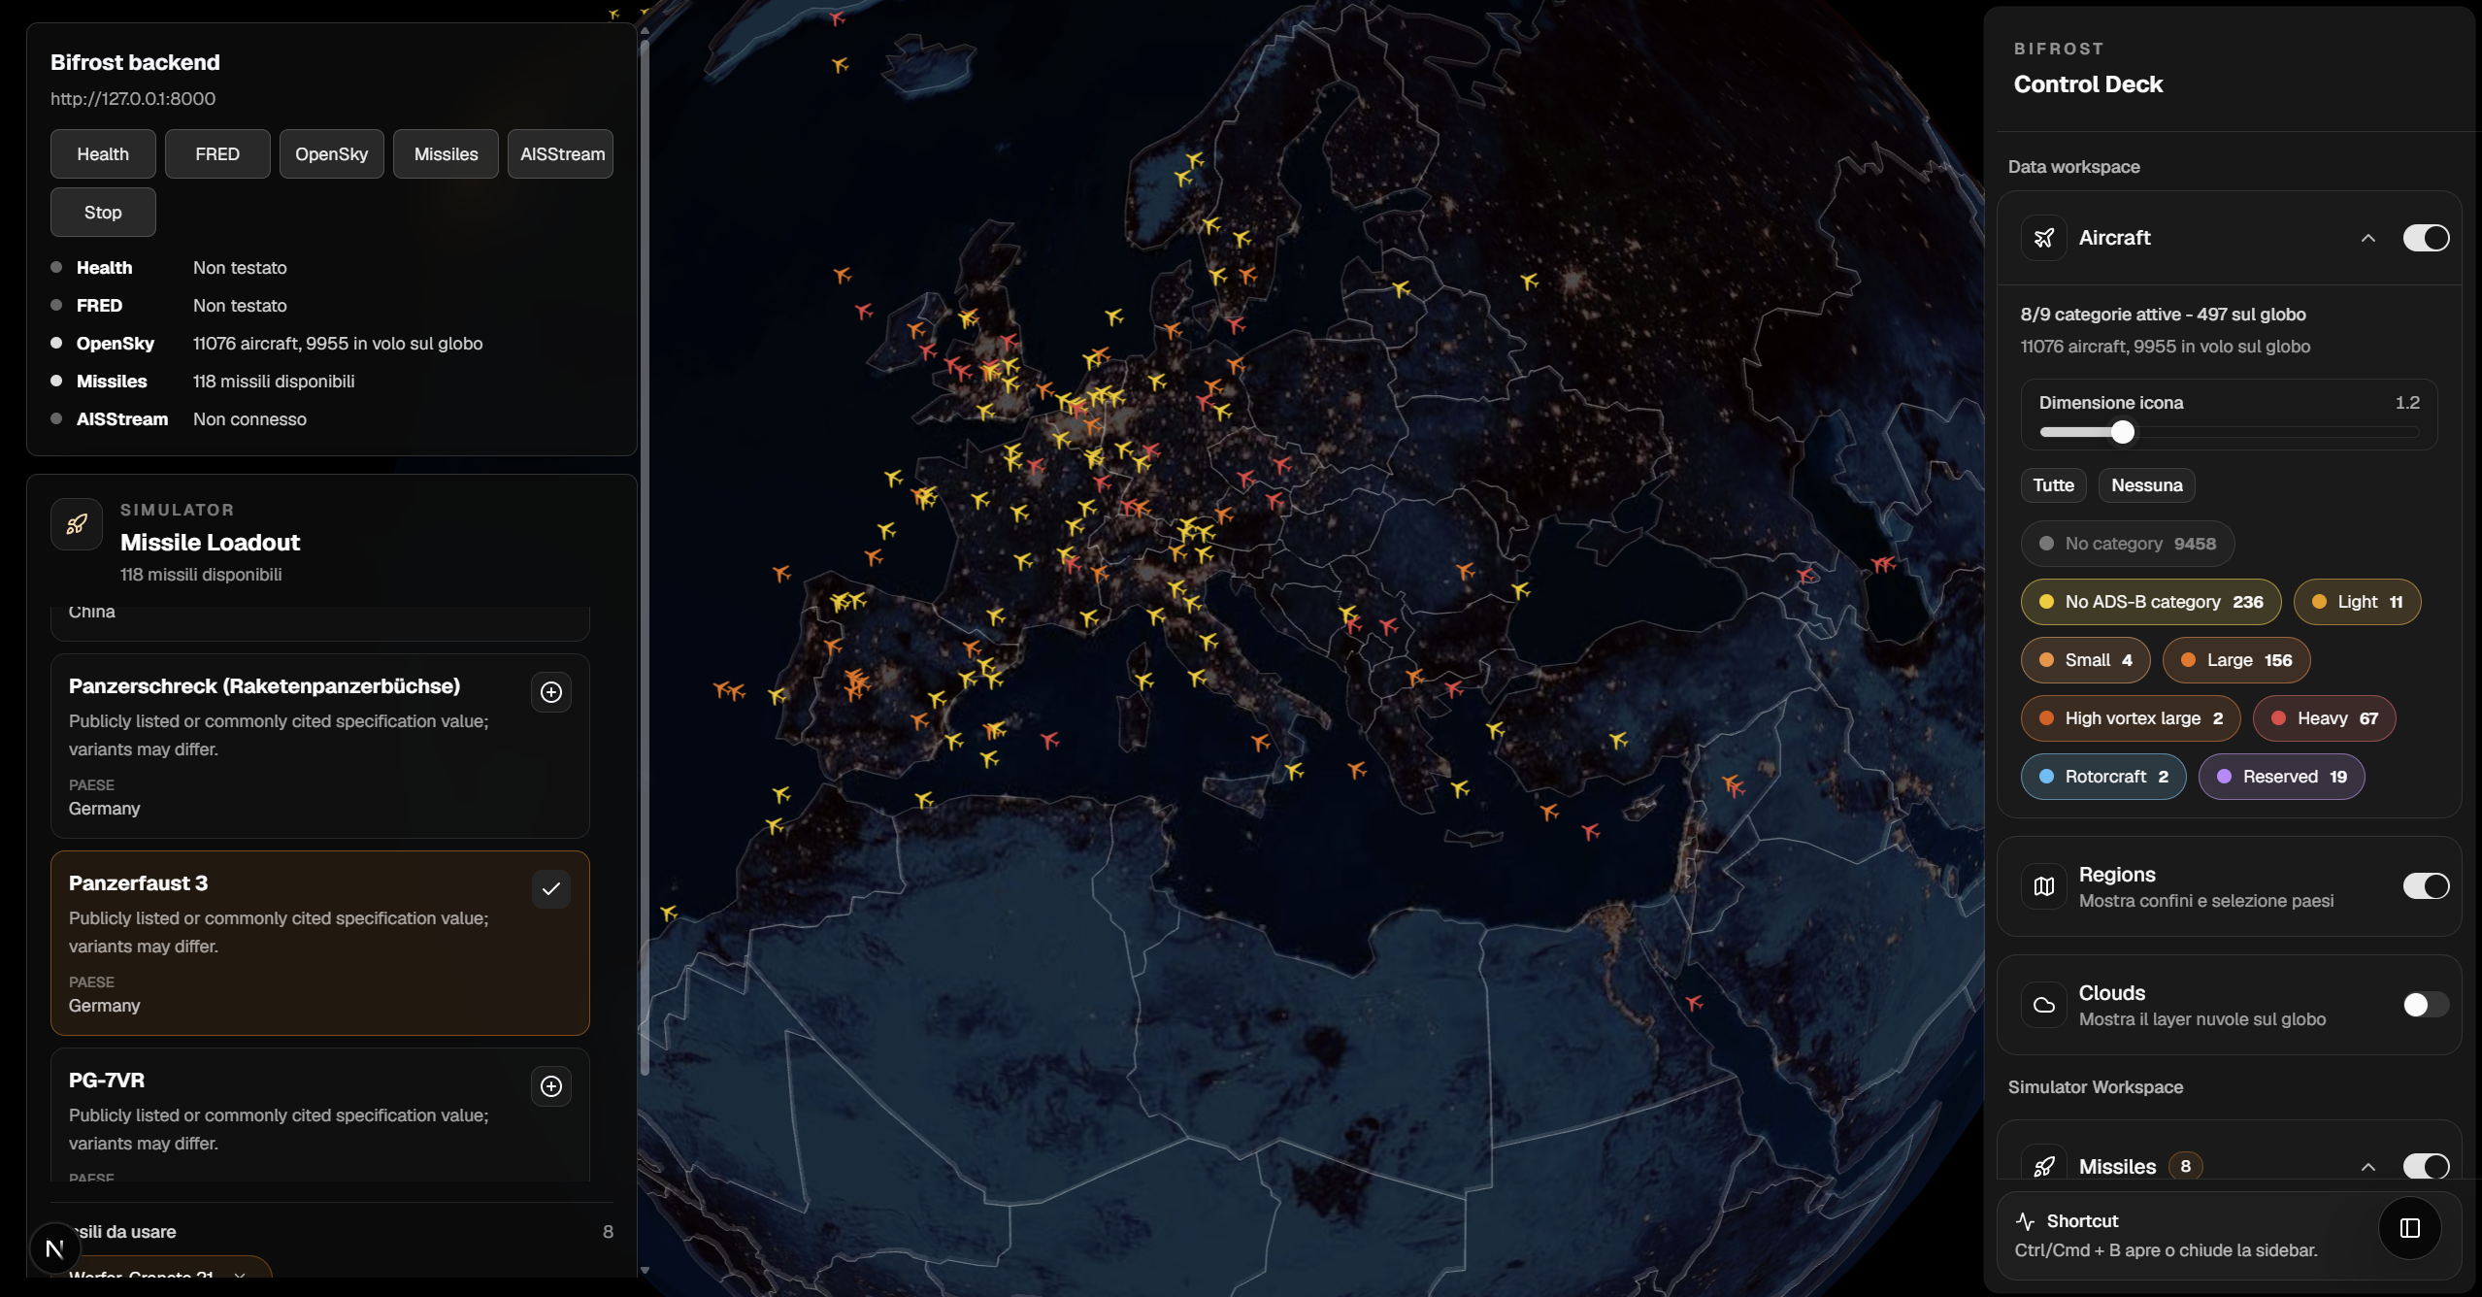Select the PG-7VR missile card title
The width and height of the screenshot is (2482, 1297).
pyautogui.click(x=107, y=1081)
